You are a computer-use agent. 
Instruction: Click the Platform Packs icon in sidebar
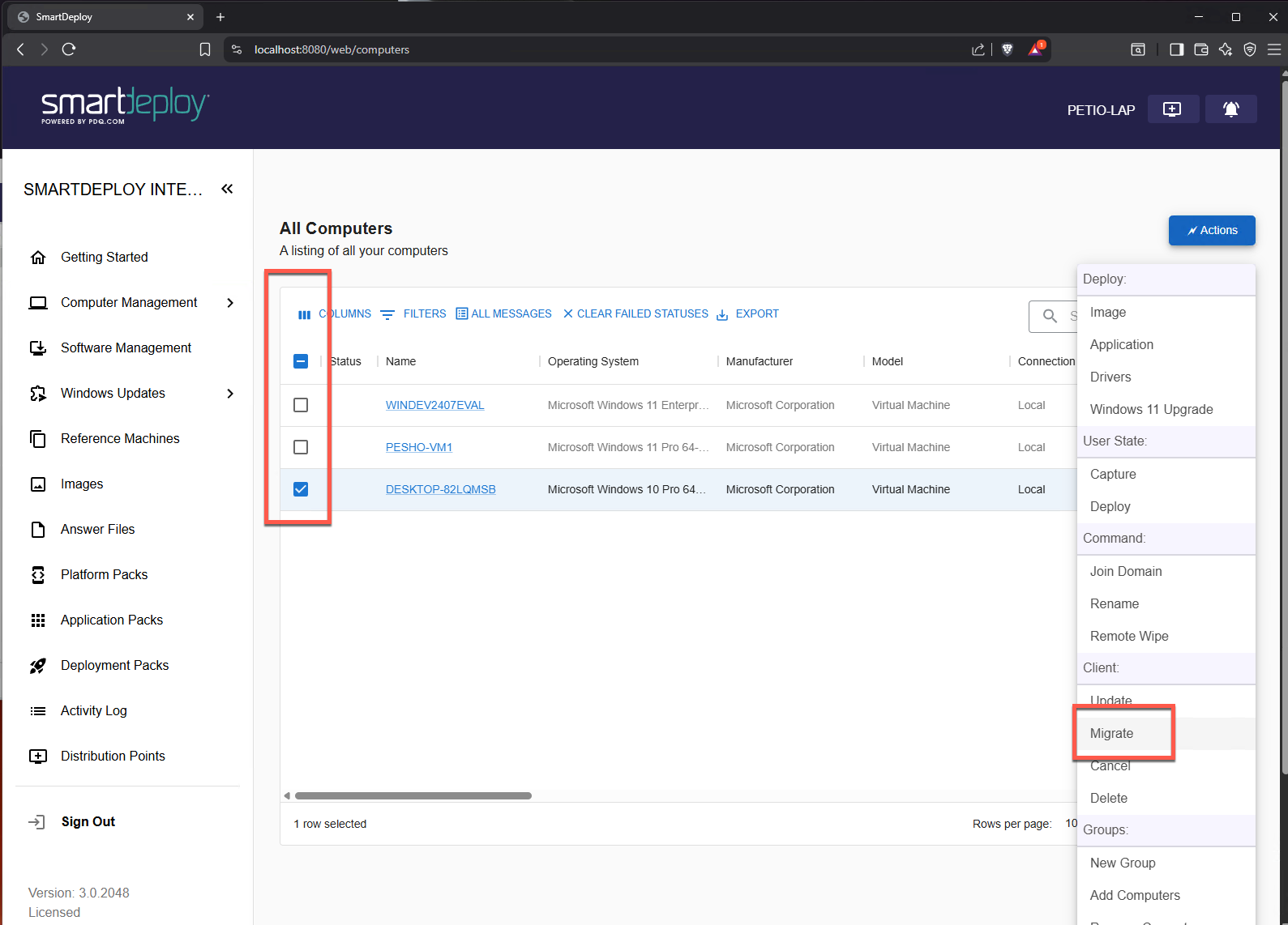coord(38,575)
